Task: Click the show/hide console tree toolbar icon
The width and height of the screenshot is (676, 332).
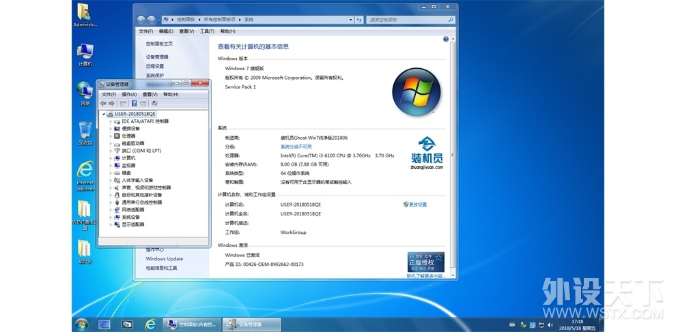Action: (124, 104)
